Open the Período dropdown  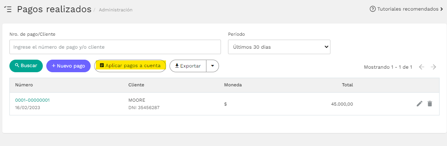pos(279,47)
